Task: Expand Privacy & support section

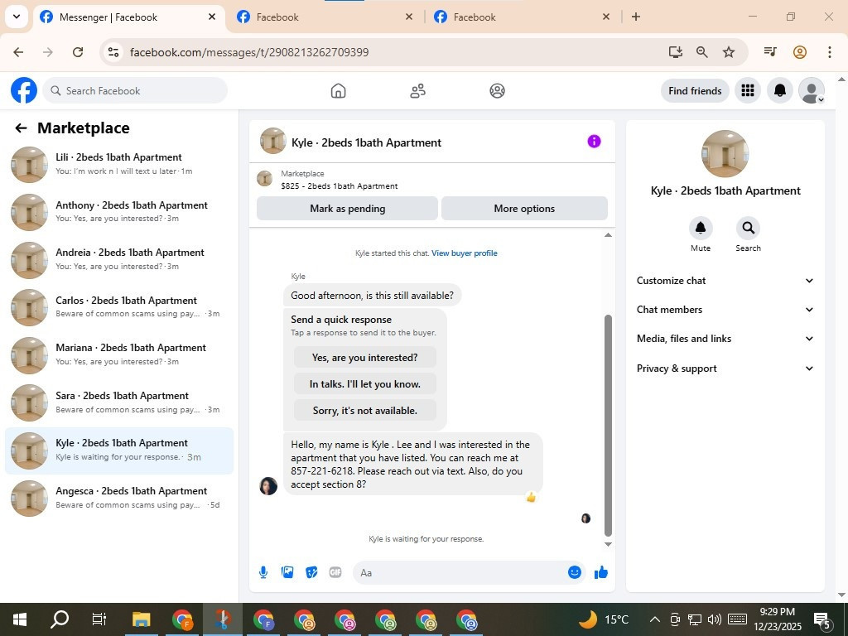Action: point(725,369)
